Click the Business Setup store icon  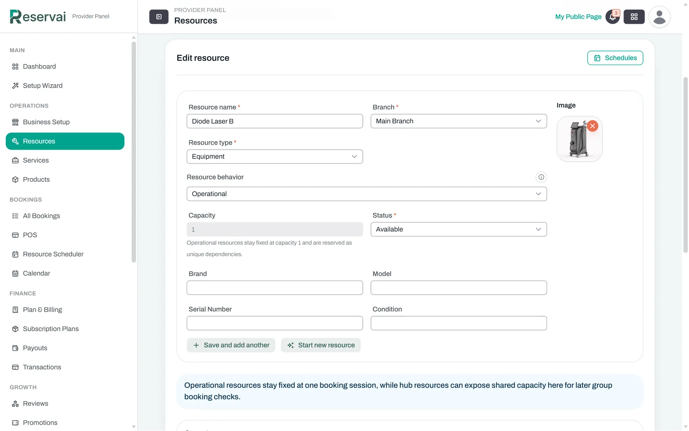15,122
